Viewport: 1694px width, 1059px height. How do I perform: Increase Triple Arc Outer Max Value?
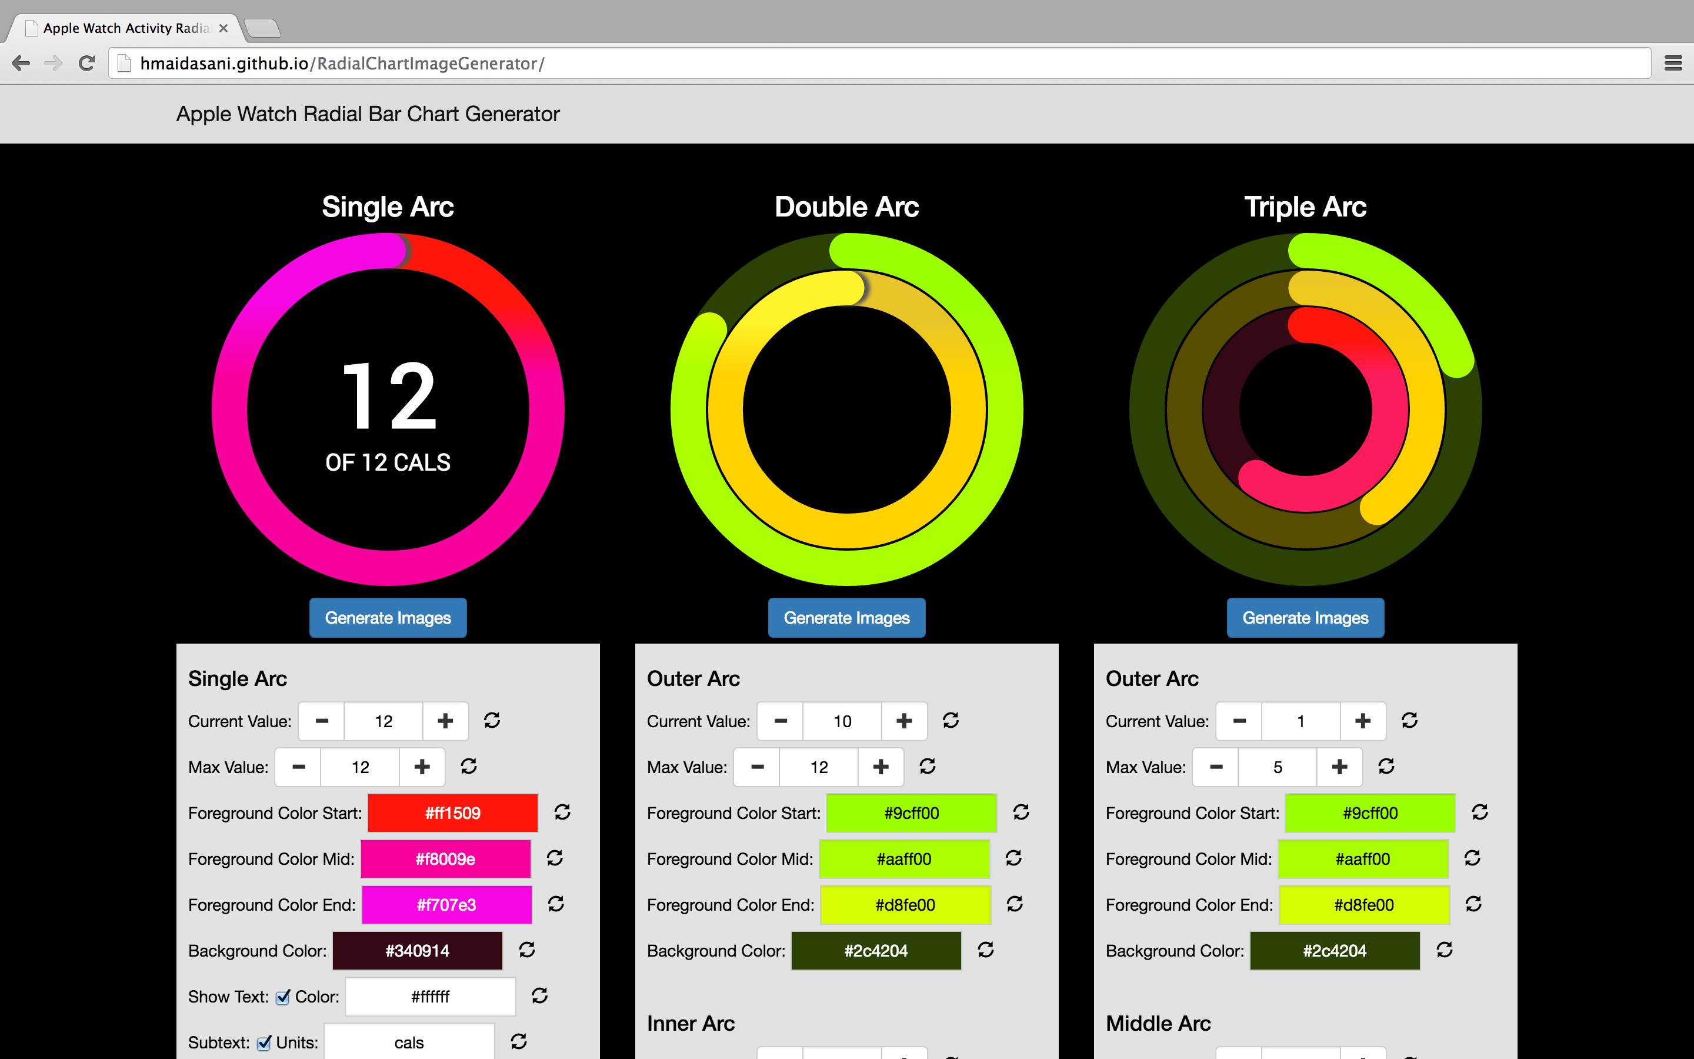tap(1339, 767)
